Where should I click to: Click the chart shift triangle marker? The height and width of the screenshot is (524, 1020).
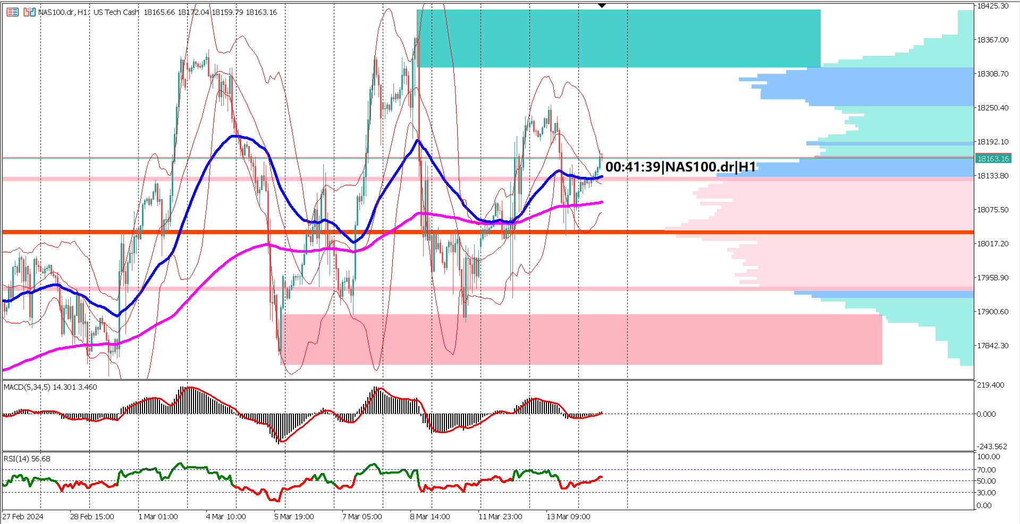(602, 6)
